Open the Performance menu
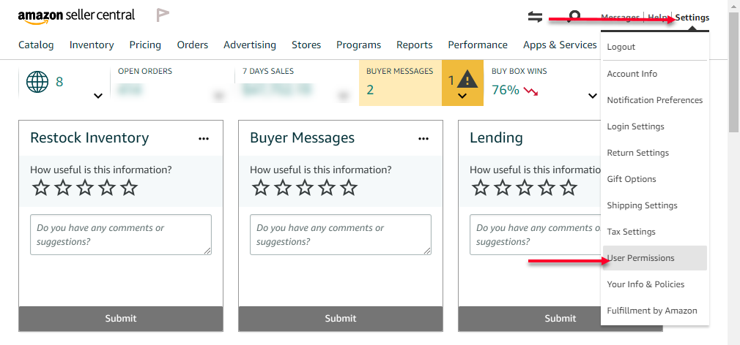Image resolution: width=740 pixels, height=345 pixels. 478,45
